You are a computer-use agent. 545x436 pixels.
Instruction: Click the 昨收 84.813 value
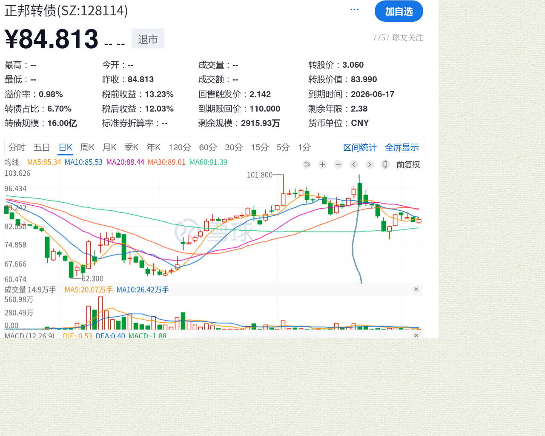pos(141,79)
